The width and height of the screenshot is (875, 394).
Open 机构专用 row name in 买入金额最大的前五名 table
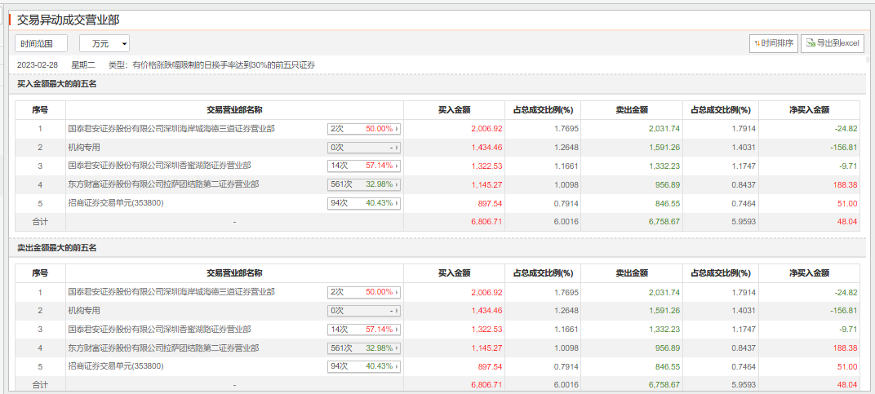click(84, 148)
